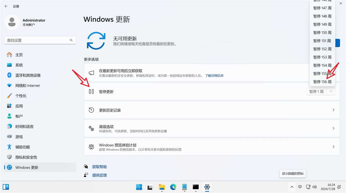Choose 暂停 150 周 in the dropdown list
The image size is (346, 193).
click(x=322, y=33)
